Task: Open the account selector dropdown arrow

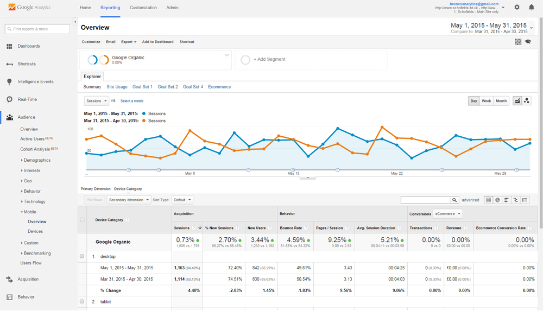Action: click(x=503, y=7)
